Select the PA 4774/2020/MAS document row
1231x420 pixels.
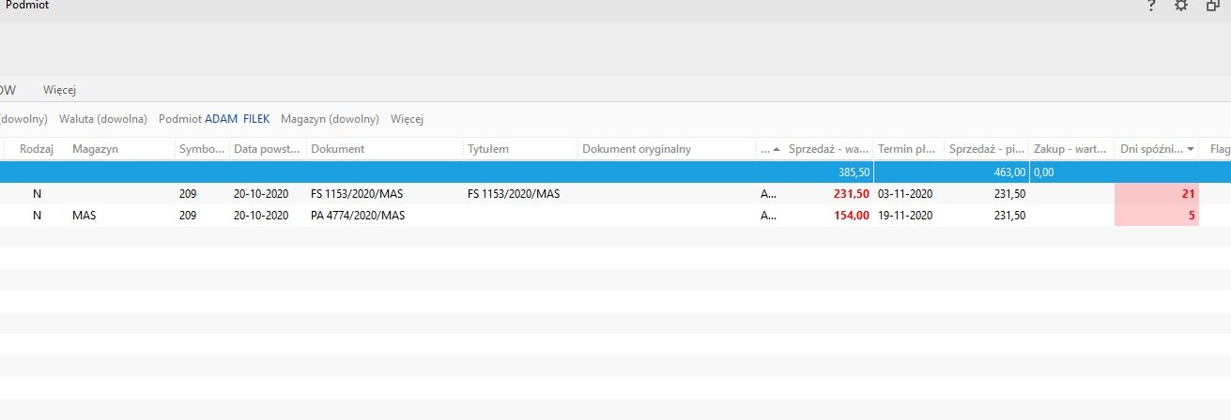[358, 216]
